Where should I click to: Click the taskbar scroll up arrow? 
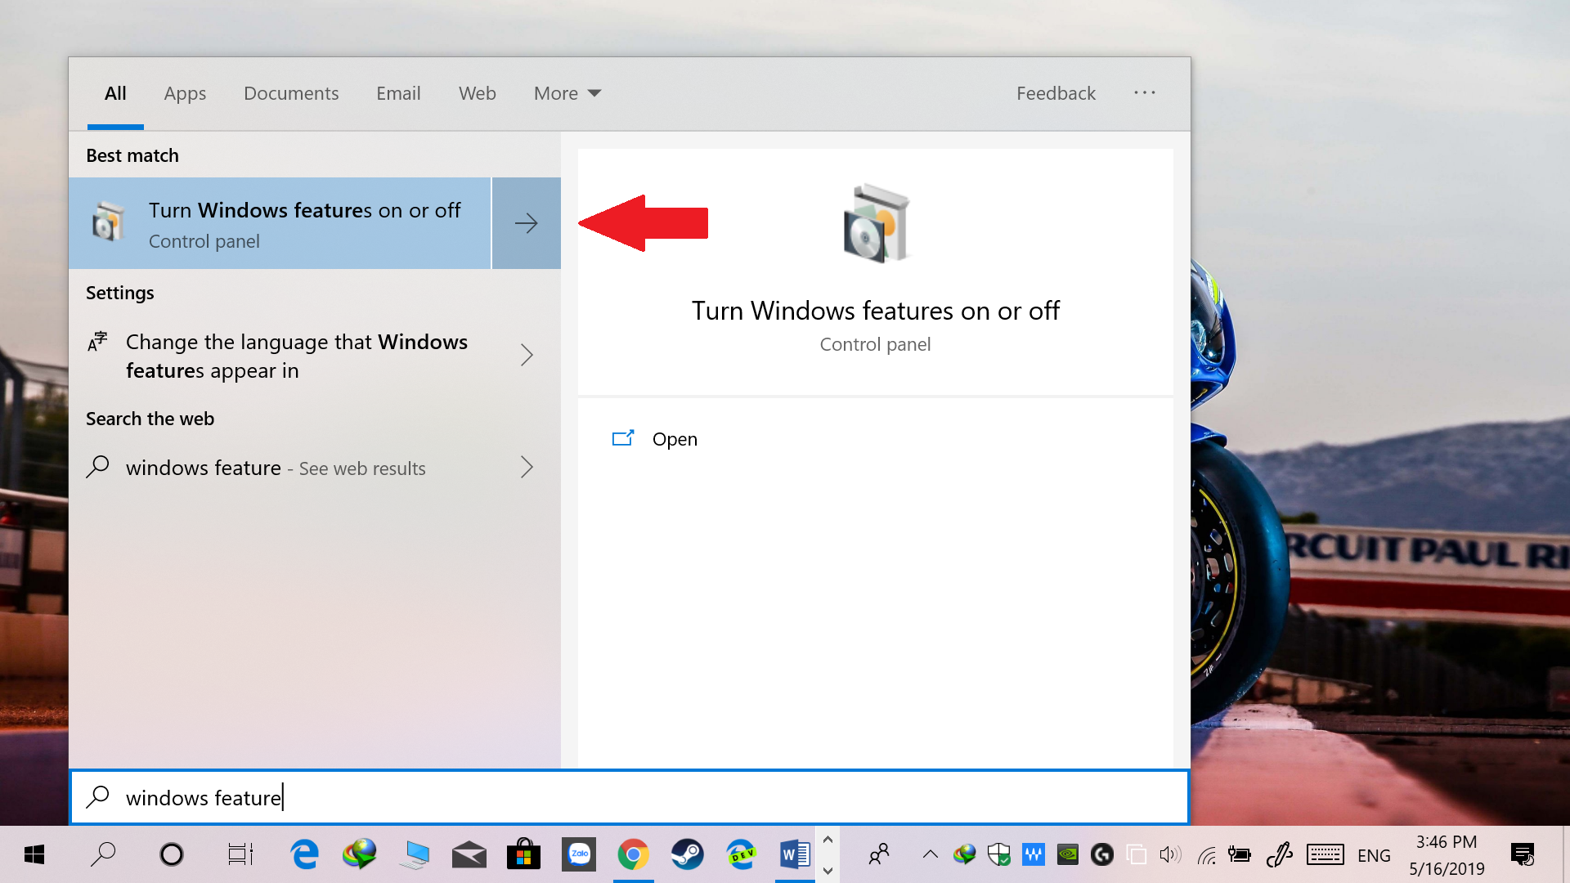coord(828,840)
